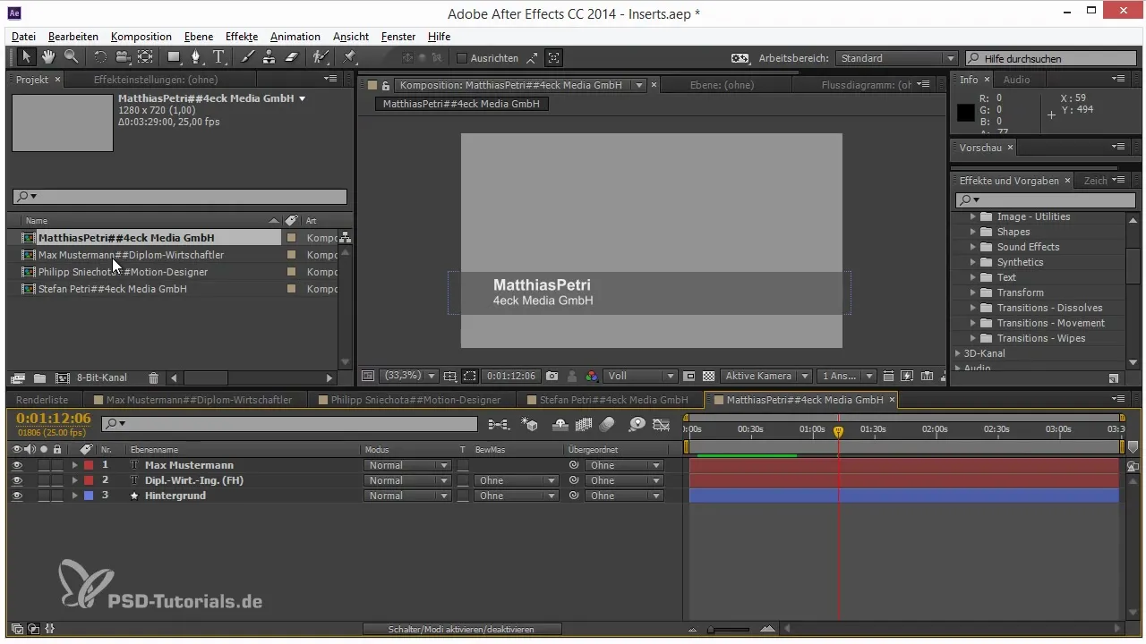Switch to Philipp Sniechota##Motion-Designer timeline tab

pyautogui.click(x=415, y=400)
